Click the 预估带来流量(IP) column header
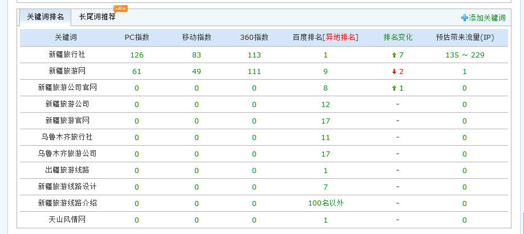Screen dimensions: 524x234 464,38
